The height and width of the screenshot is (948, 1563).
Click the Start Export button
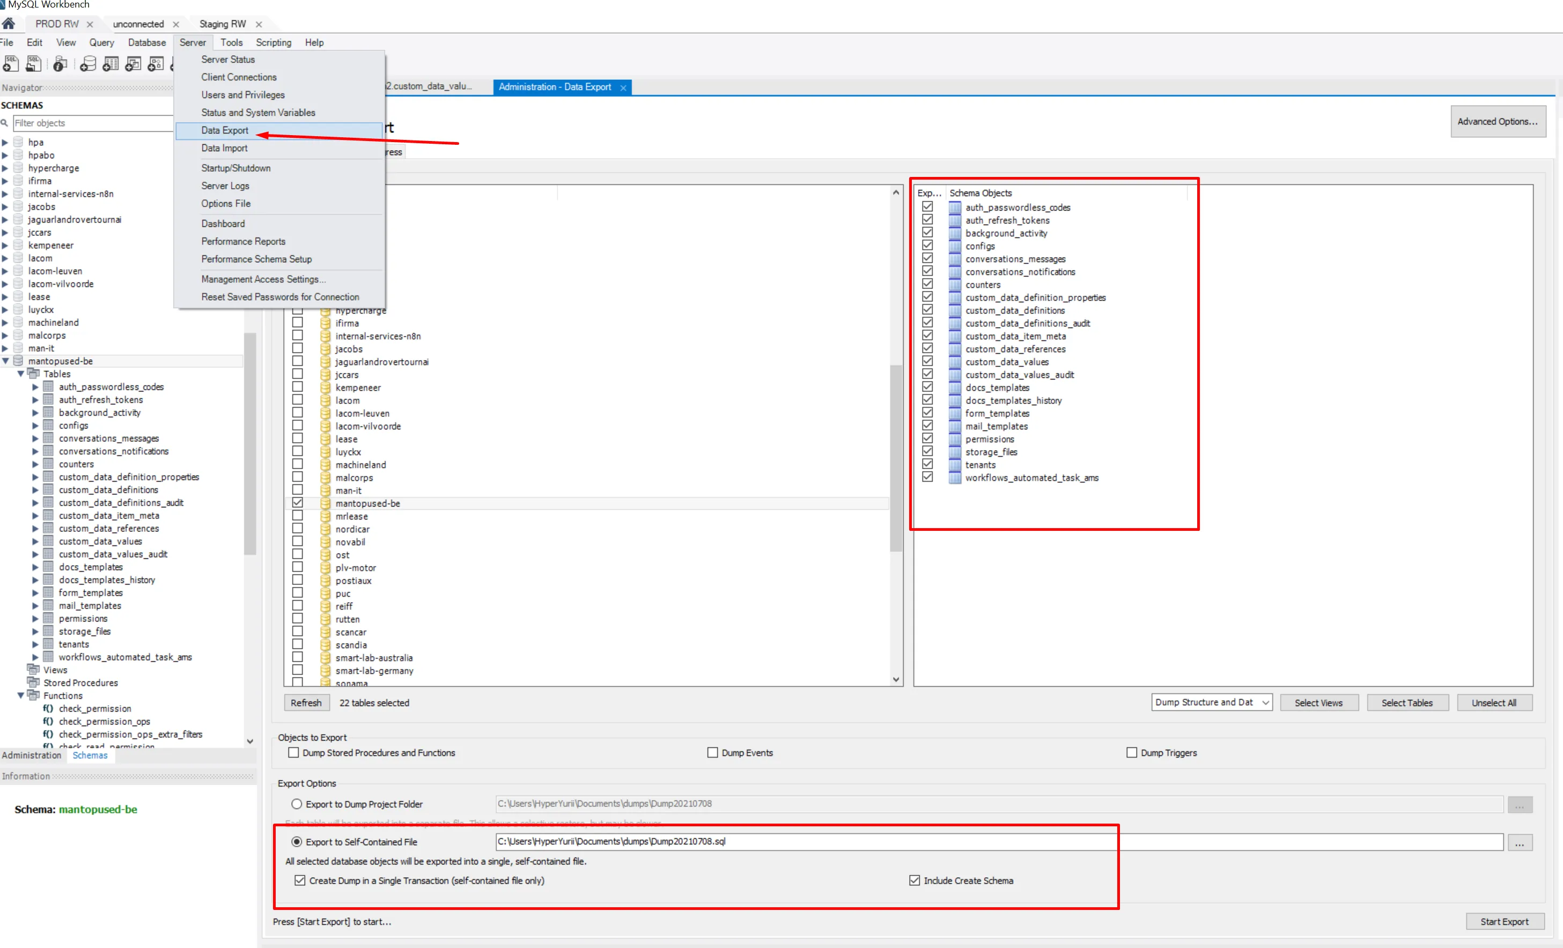pos(1504,921)
